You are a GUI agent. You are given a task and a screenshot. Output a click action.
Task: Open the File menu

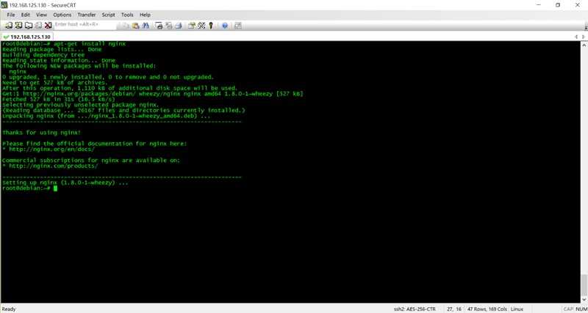click(x=11, y=15)
